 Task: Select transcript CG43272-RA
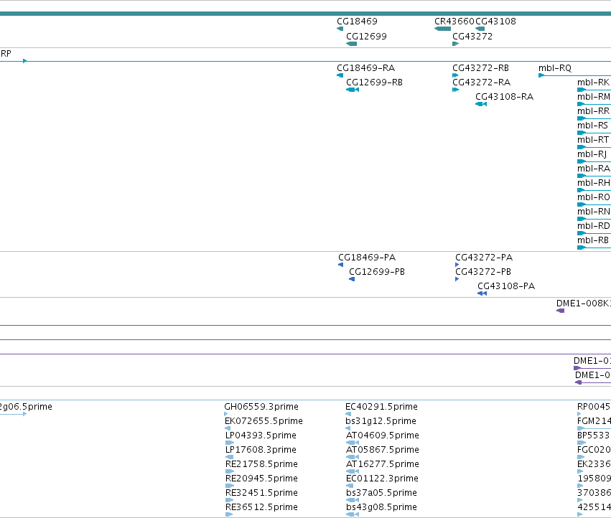coord(481,83)
